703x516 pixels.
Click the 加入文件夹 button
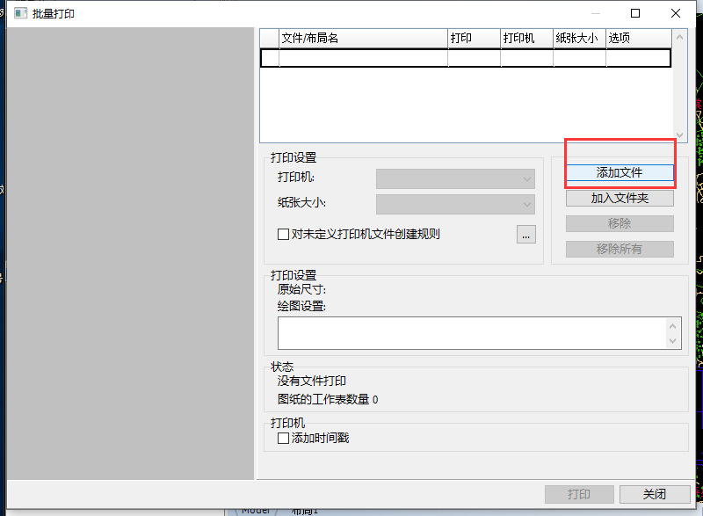pos(620,198)
